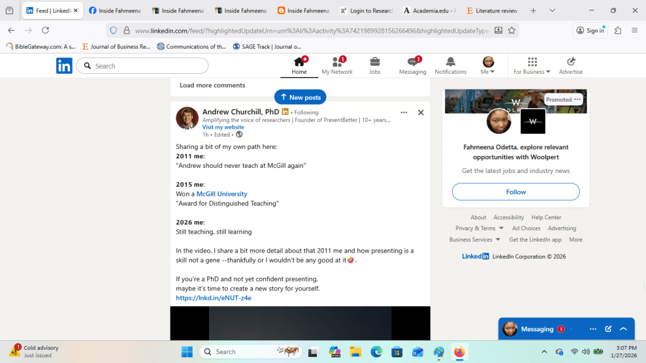This screenshot has height=363, width=646.
Task: Open the Jobs briefcase icon
Action: click(374, 66)
